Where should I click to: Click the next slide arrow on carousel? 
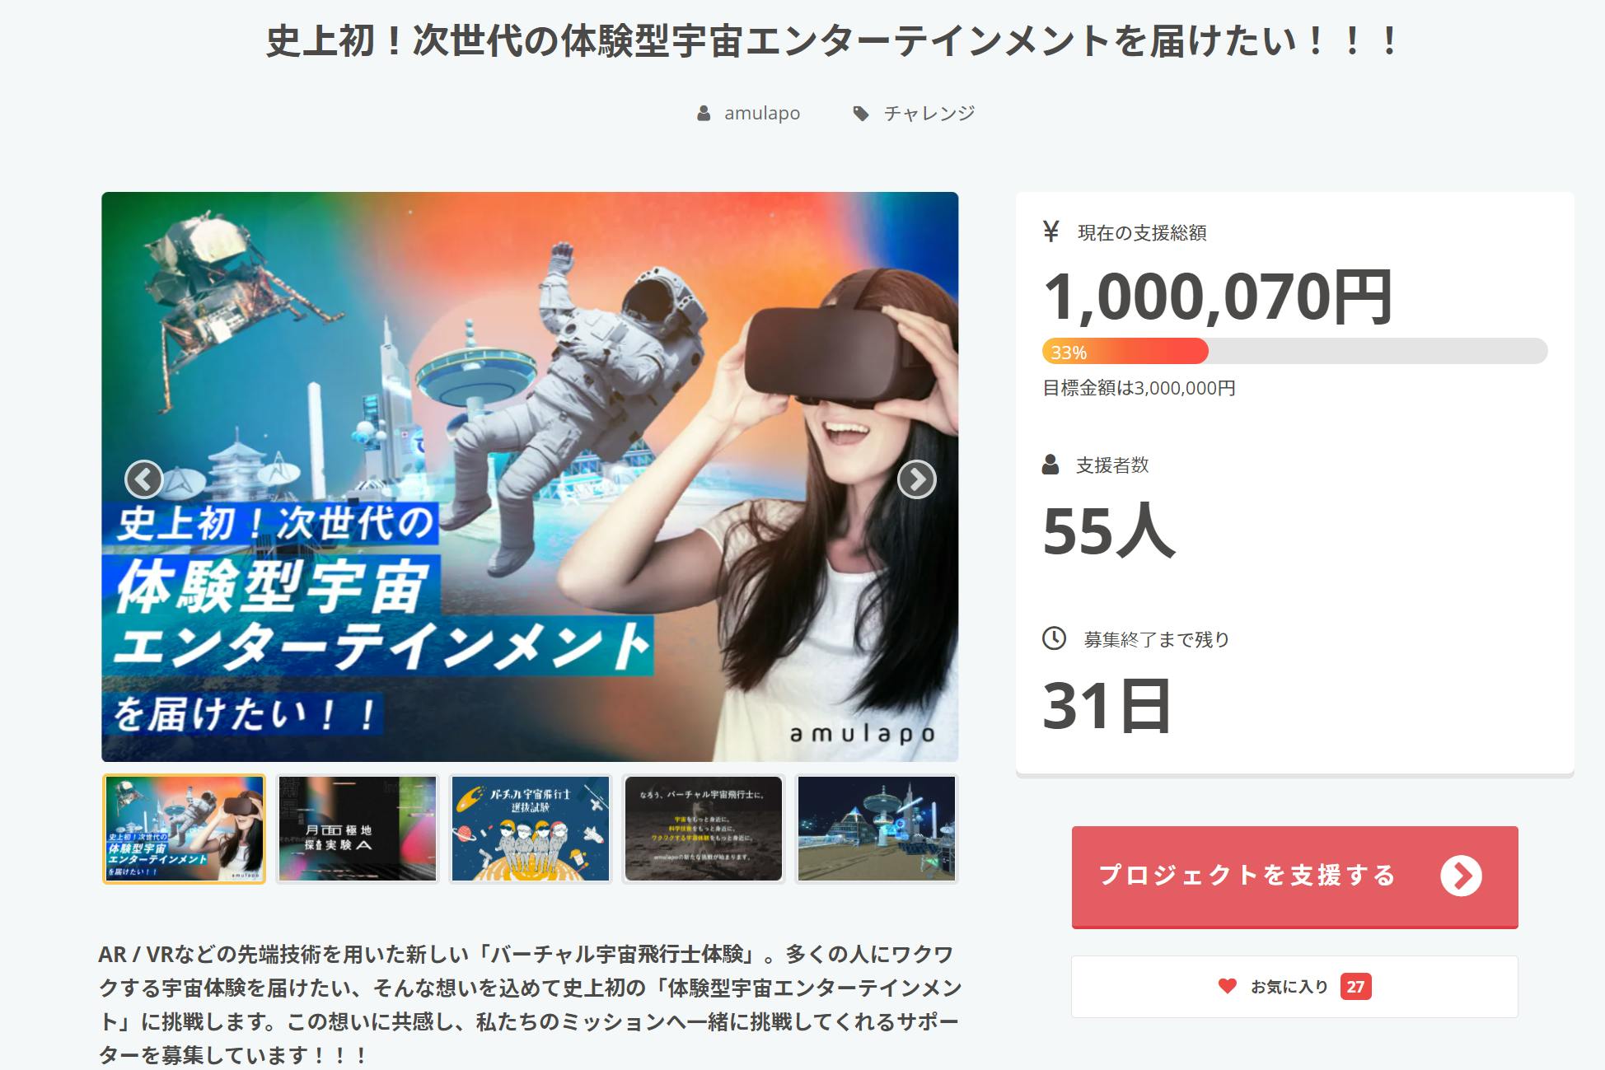(x=916, y=479)
